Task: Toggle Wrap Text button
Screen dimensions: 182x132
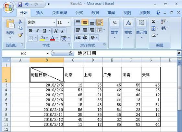Action: [x=100, y=22]
